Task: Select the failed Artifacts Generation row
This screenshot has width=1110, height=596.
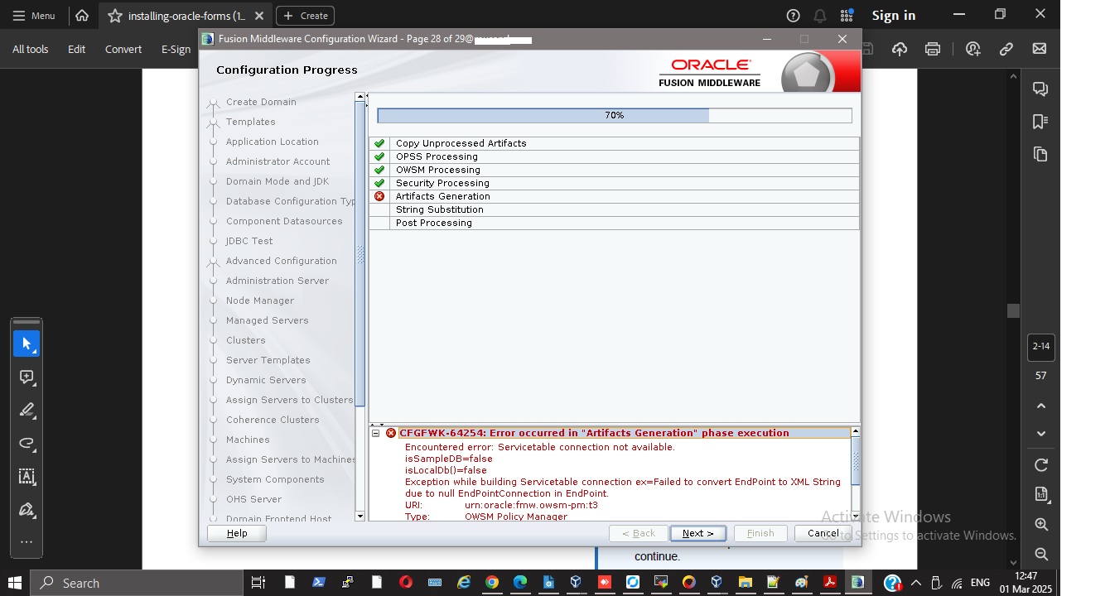Action: point(614,196)
